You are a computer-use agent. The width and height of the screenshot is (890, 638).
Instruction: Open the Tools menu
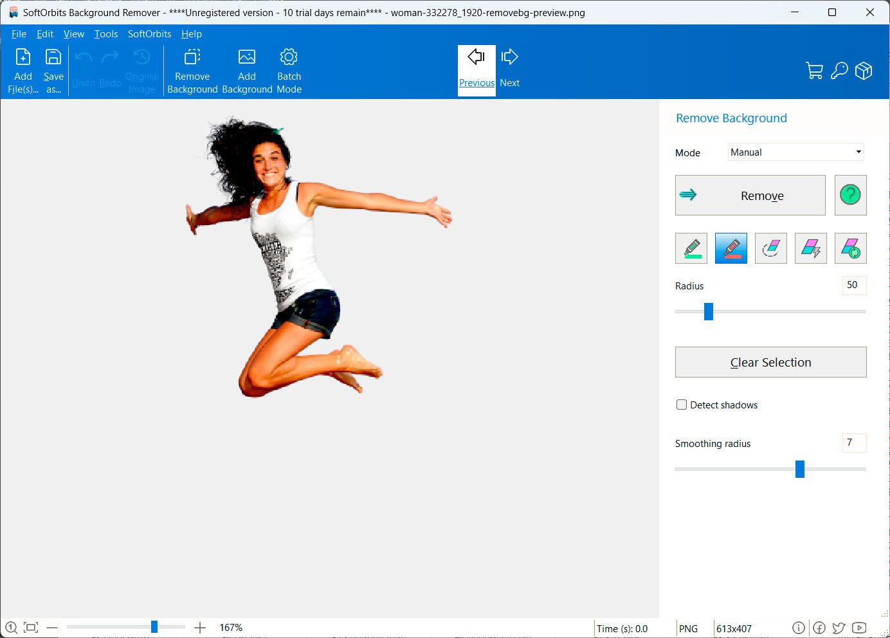106,34
